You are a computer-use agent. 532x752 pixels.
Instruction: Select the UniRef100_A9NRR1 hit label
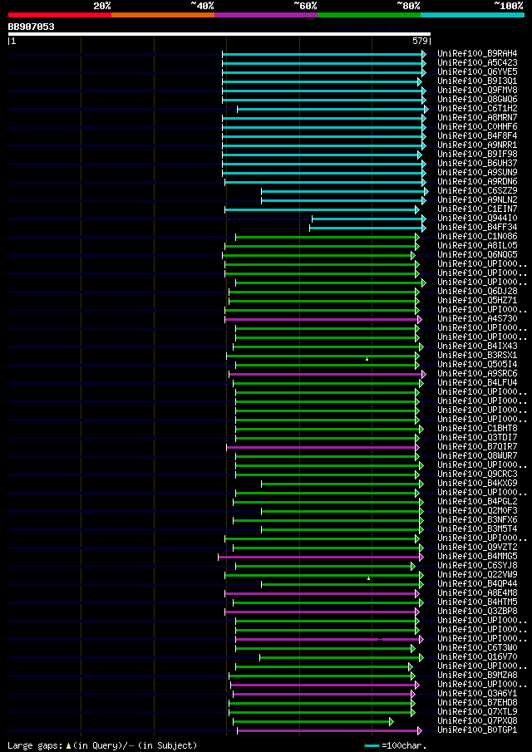[477, 145]
